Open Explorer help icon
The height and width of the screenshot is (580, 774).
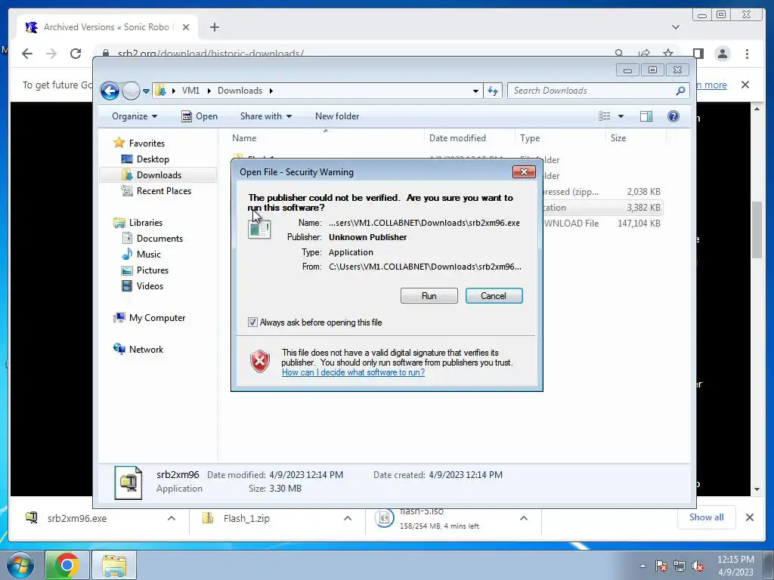click(x=673, y=116)
